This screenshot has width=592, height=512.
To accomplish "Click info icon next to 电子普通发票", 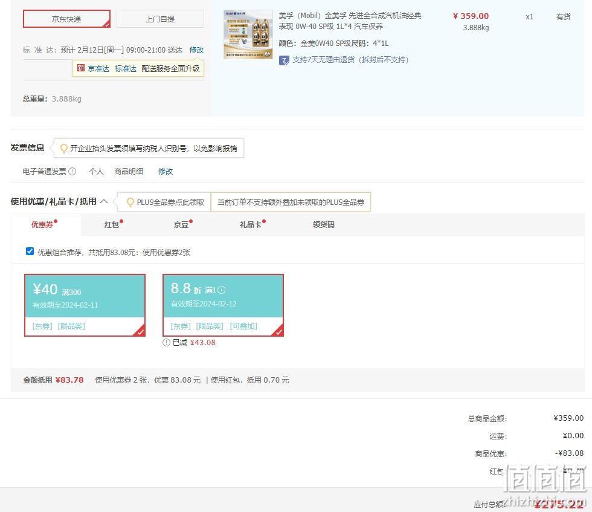I will (72, 171).
